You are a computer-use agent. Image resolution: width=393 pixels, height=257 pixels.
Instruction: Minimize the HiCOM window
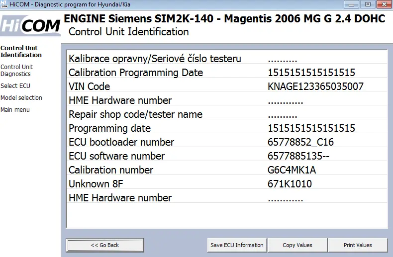click(x=351, y=4)
